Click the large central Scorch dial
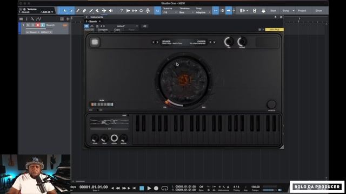The image size is (346, 194). [184, 81]
